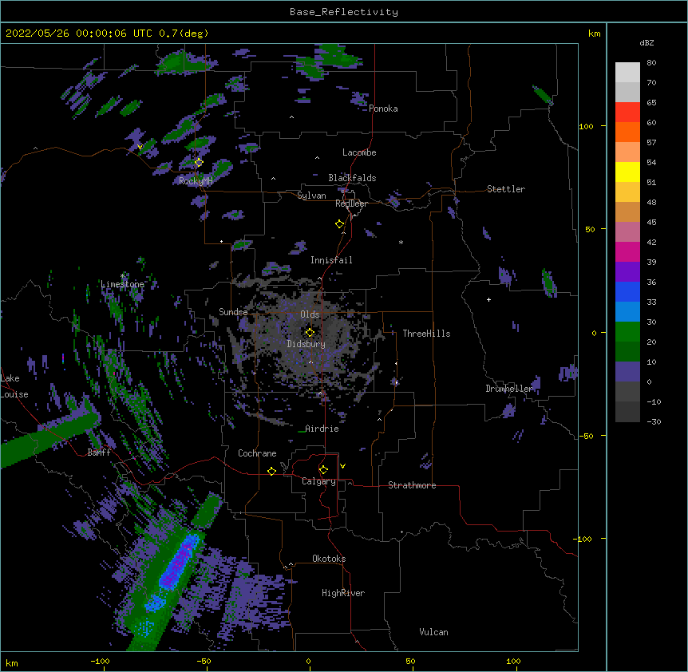This screenshot has width=688, height=672.
Task: Click the yellow marker below Cochrane label
Action: pyautogui.click(x=271, y=471)
